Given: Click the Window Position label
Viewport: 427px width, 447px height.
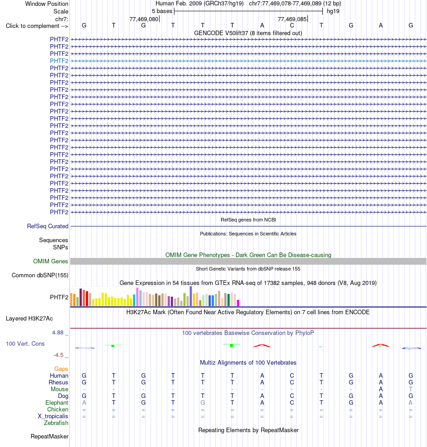Looking at the screenshot, I should (47, 4).
